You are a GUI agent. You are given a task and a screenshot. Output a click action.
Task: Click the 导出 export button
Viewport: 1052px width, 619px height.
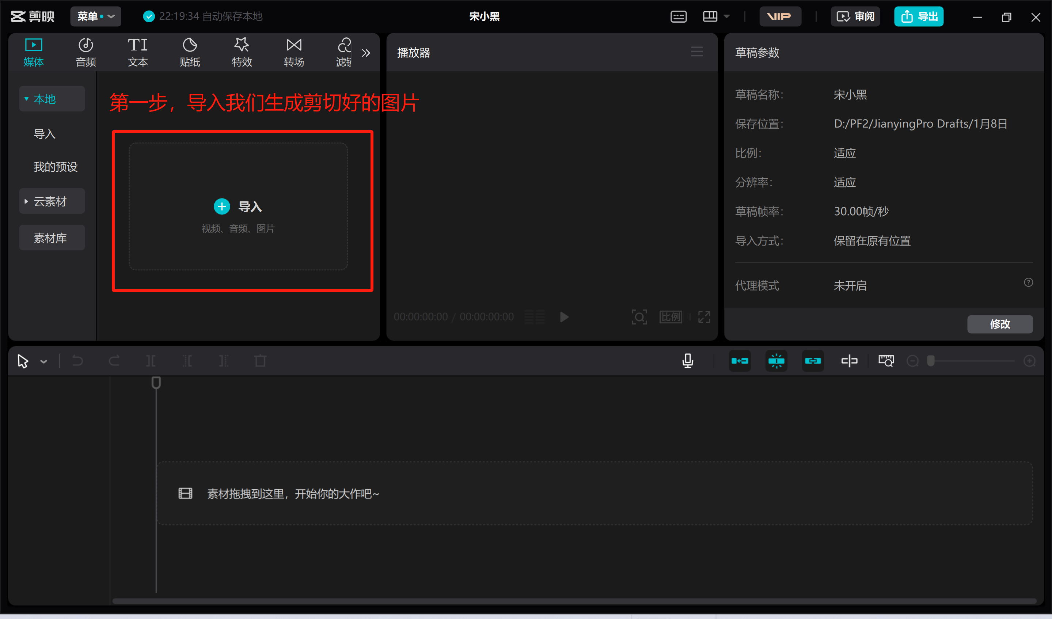pos(919,16)
